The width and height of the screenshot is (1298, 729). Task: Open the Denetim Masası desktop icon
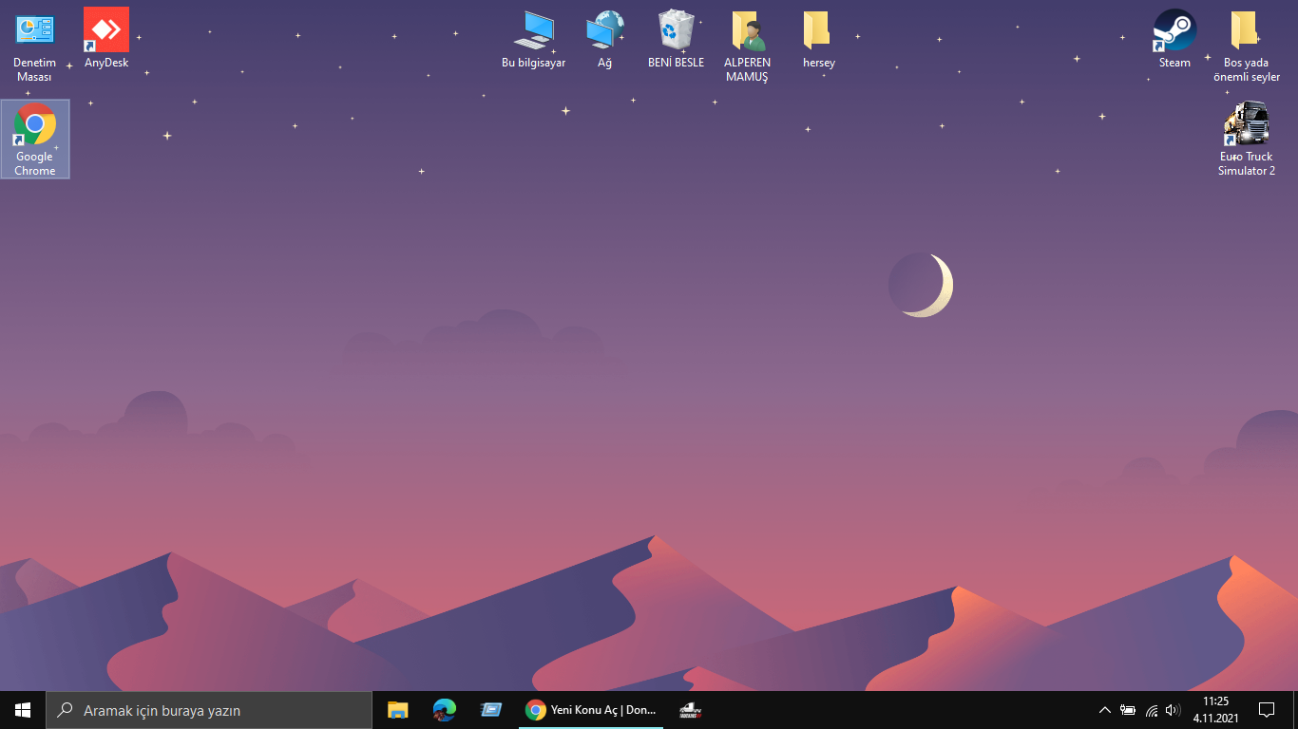pos(34,46)
